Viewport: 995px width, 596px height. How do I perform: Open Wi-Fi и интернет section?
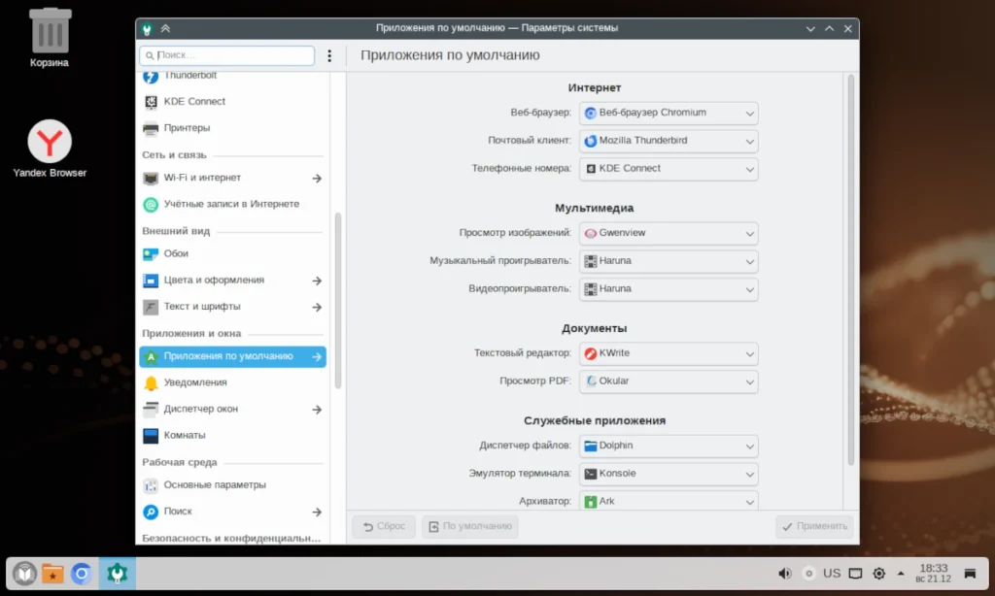[232, 179]
